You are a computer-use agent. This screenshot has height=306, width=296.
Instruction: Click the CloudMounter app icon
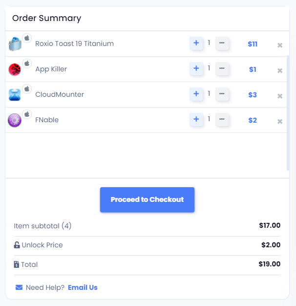click(15, 95)
